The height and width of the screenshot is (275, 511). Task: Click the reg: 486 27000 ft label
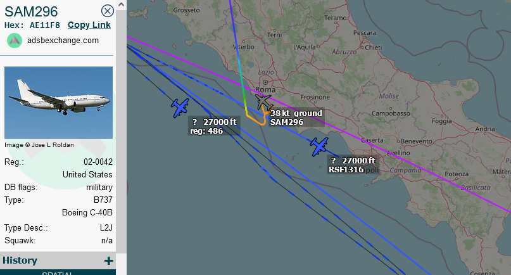click(x=214, y=127)
